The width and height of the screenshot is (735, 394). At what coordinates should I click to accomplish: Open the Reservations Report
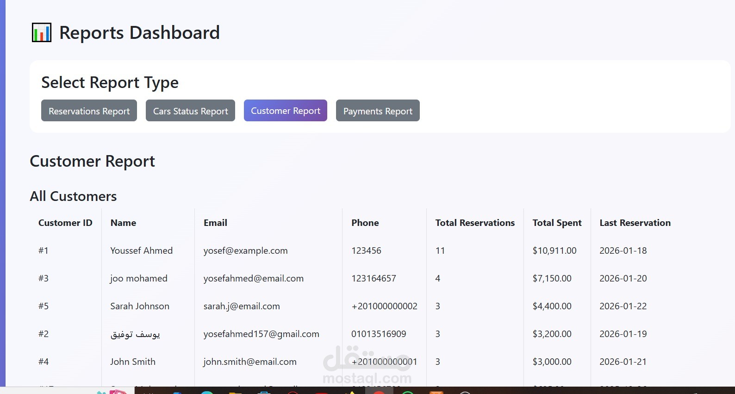tap(89, 111)
